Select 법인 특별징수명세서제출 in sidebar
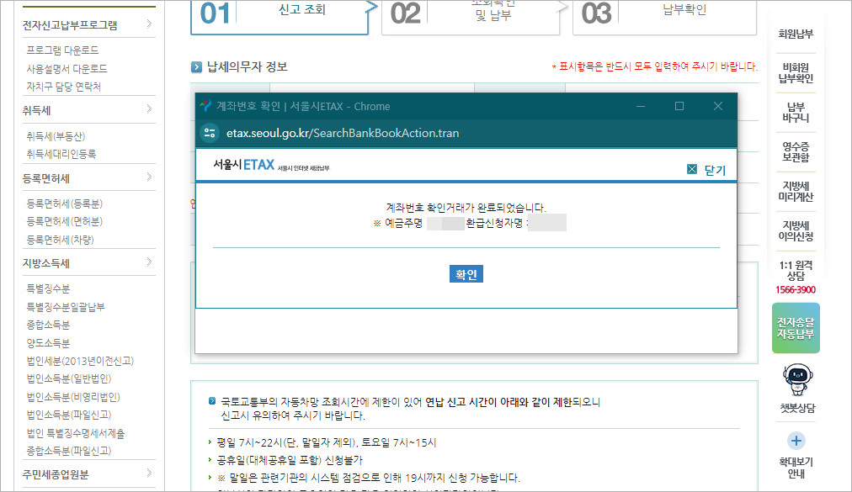This screenshot has height=492, width=852. coord(76,433)
